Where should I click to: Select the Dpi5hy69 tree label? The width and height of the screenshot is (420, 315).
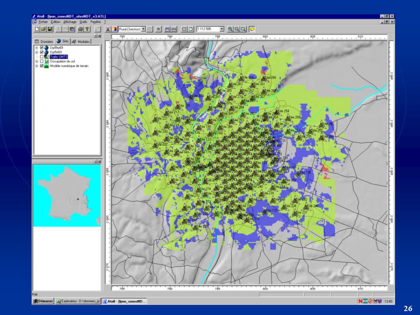tap(56, 48)
